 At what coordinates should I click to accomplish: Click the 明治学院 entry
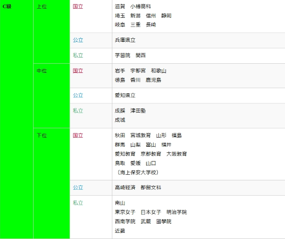[177, 212]
